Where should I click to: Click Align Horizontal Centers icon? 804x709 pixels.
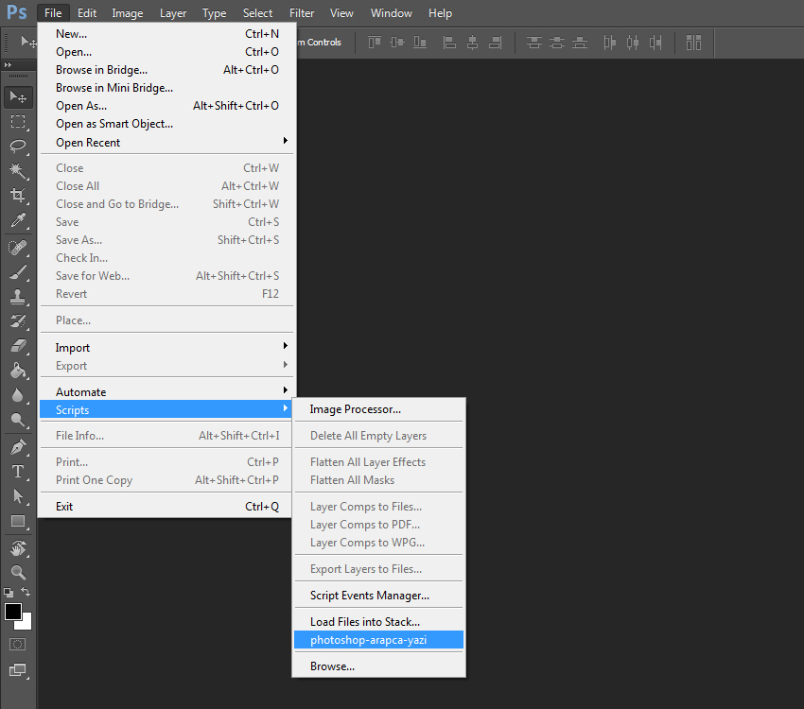(473, 42)
